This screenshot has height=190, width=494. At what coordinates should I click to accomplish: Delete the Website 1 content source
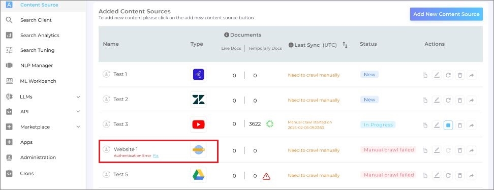pos(459,150)
